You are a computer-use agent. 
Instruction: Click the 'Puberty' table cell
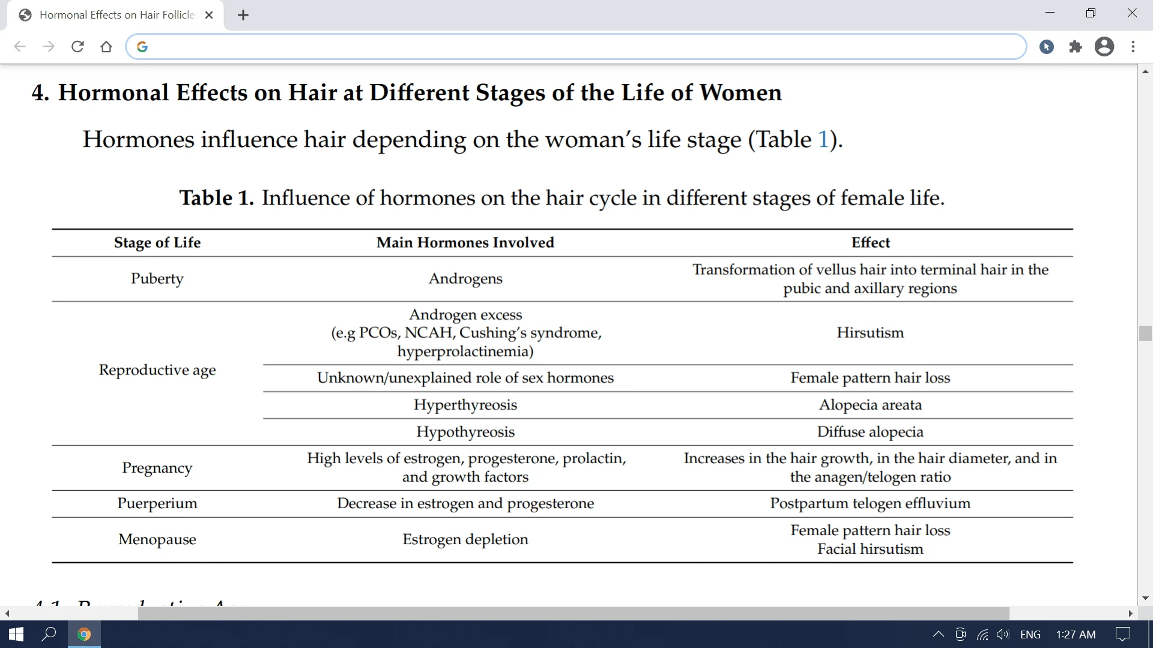[x=157, y=279]
